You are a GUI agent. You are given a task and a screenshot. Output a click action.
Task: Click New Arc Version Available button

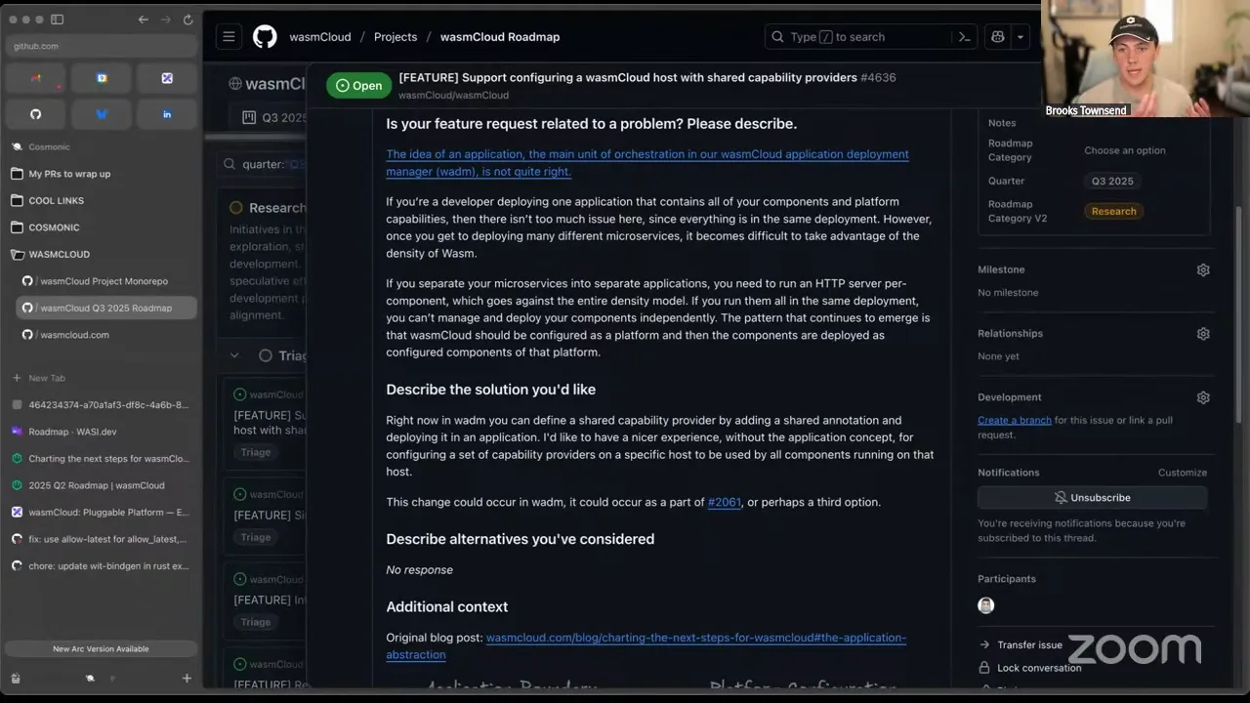coord(101,648)
